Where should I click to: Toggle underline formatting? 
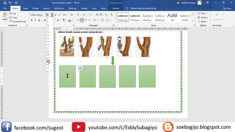pos(39,20)
